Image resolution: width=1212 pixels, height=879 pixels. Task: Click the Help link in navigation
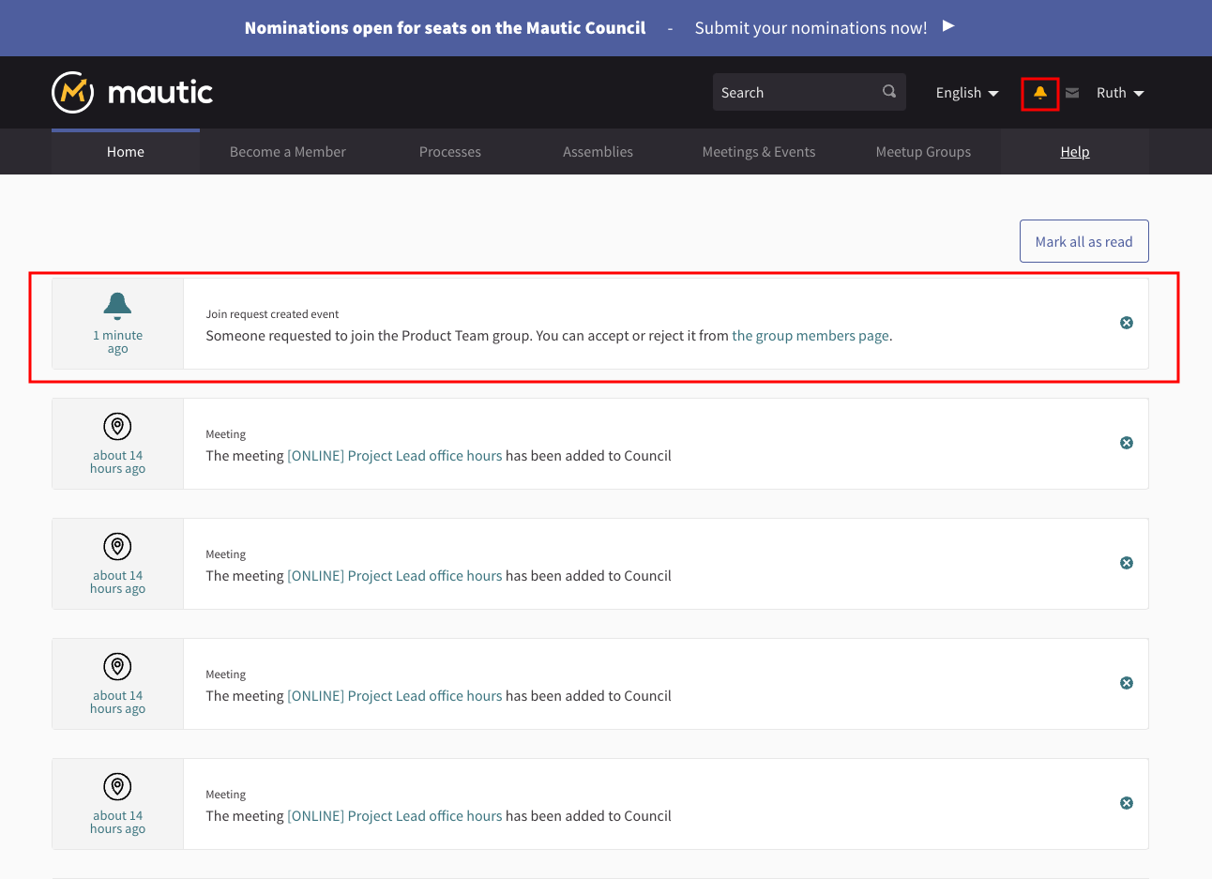[x=1074, y=152]
